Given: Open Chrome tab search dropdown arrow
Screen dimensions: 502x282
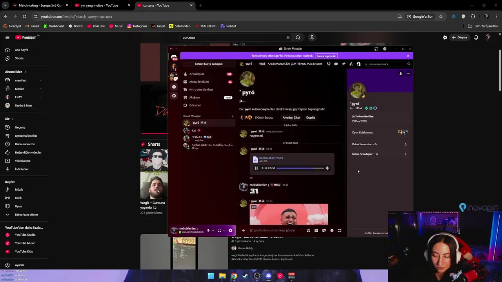Looking at the screenshot, I should point(5,5).
